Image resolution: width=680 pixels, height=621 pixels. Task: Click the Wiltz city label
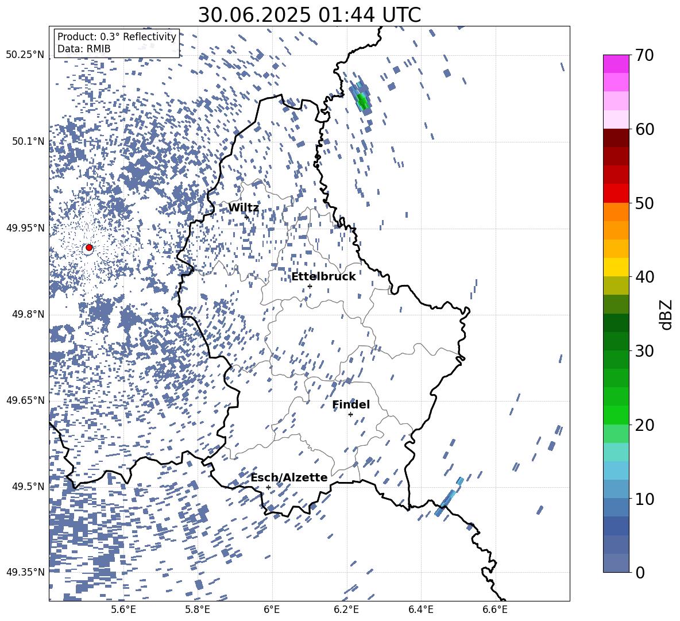tap(244, 208)
